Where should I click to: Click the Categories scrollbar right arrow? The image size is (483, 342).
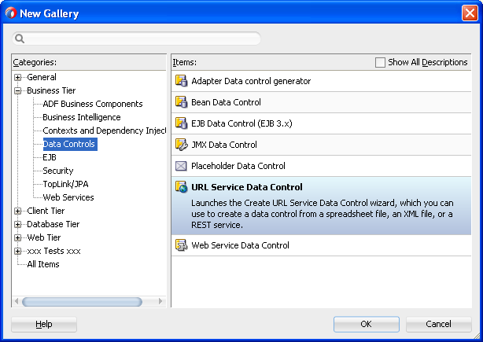pos(160,301)
